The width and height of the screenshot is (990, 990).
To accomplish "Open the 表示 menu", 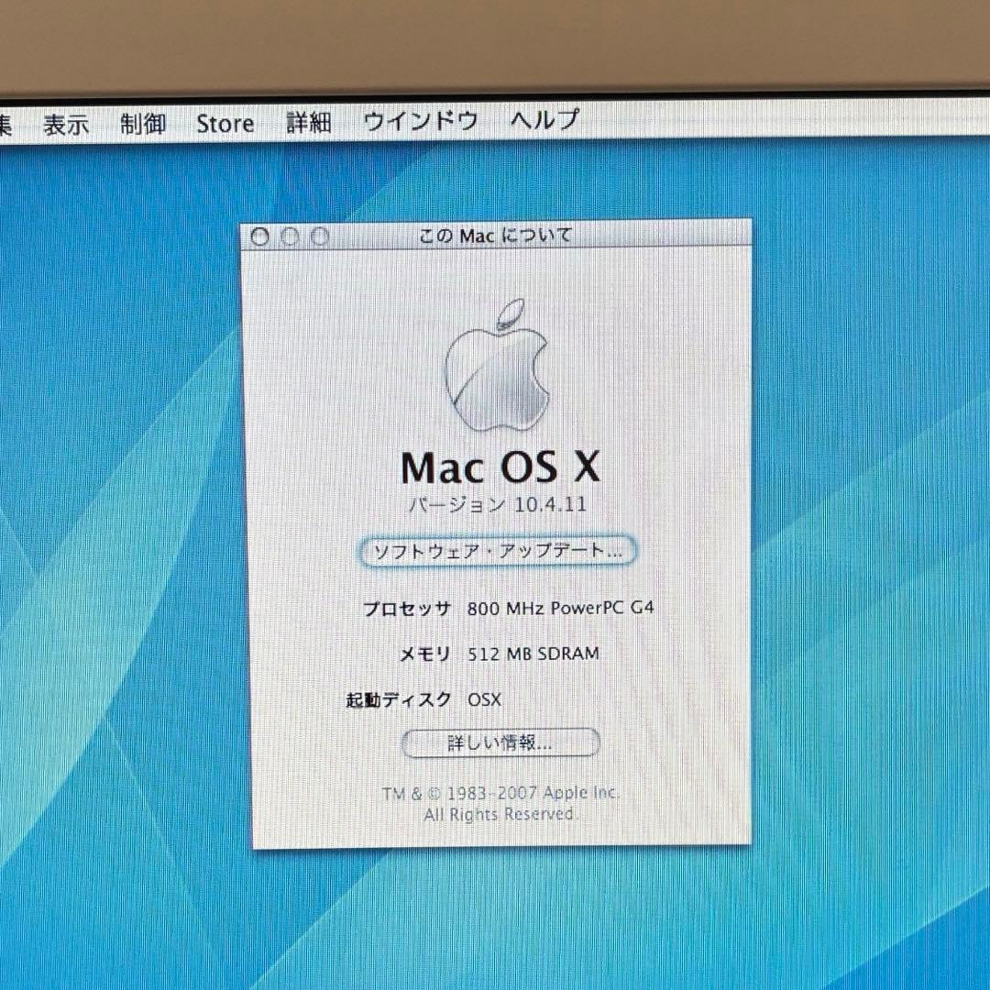I will pyautogui.click(x=66, y=122).
